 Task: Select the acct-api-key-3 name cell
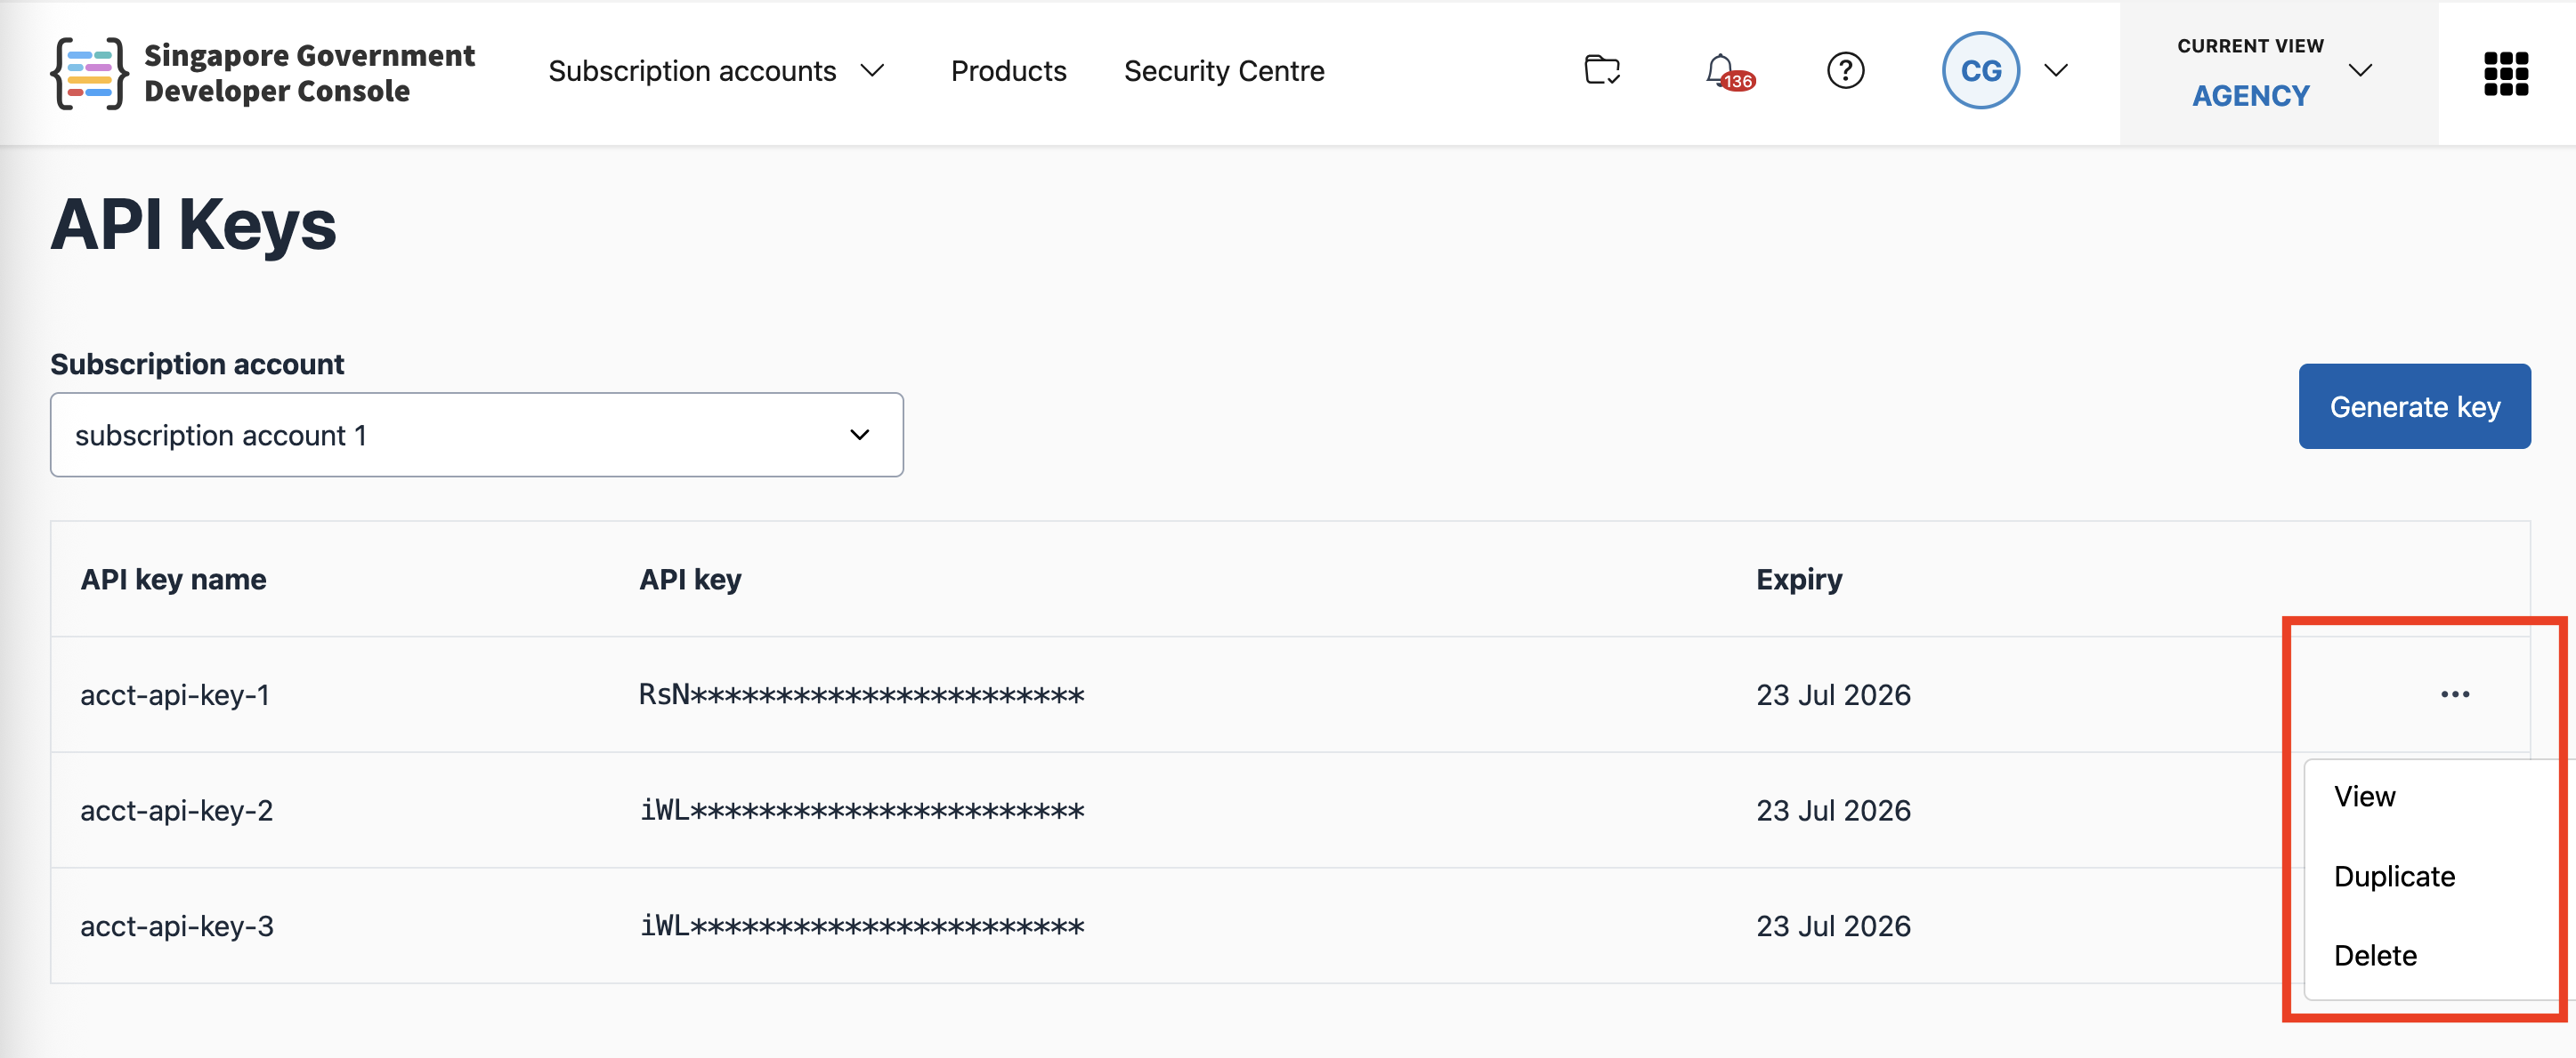tap(176, 926)
